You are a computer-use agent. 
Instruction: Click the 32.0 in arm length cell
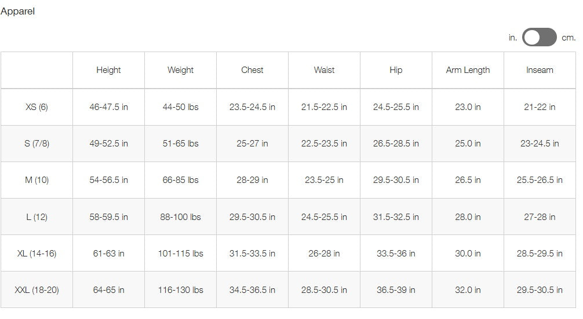[x=468, y=289]
